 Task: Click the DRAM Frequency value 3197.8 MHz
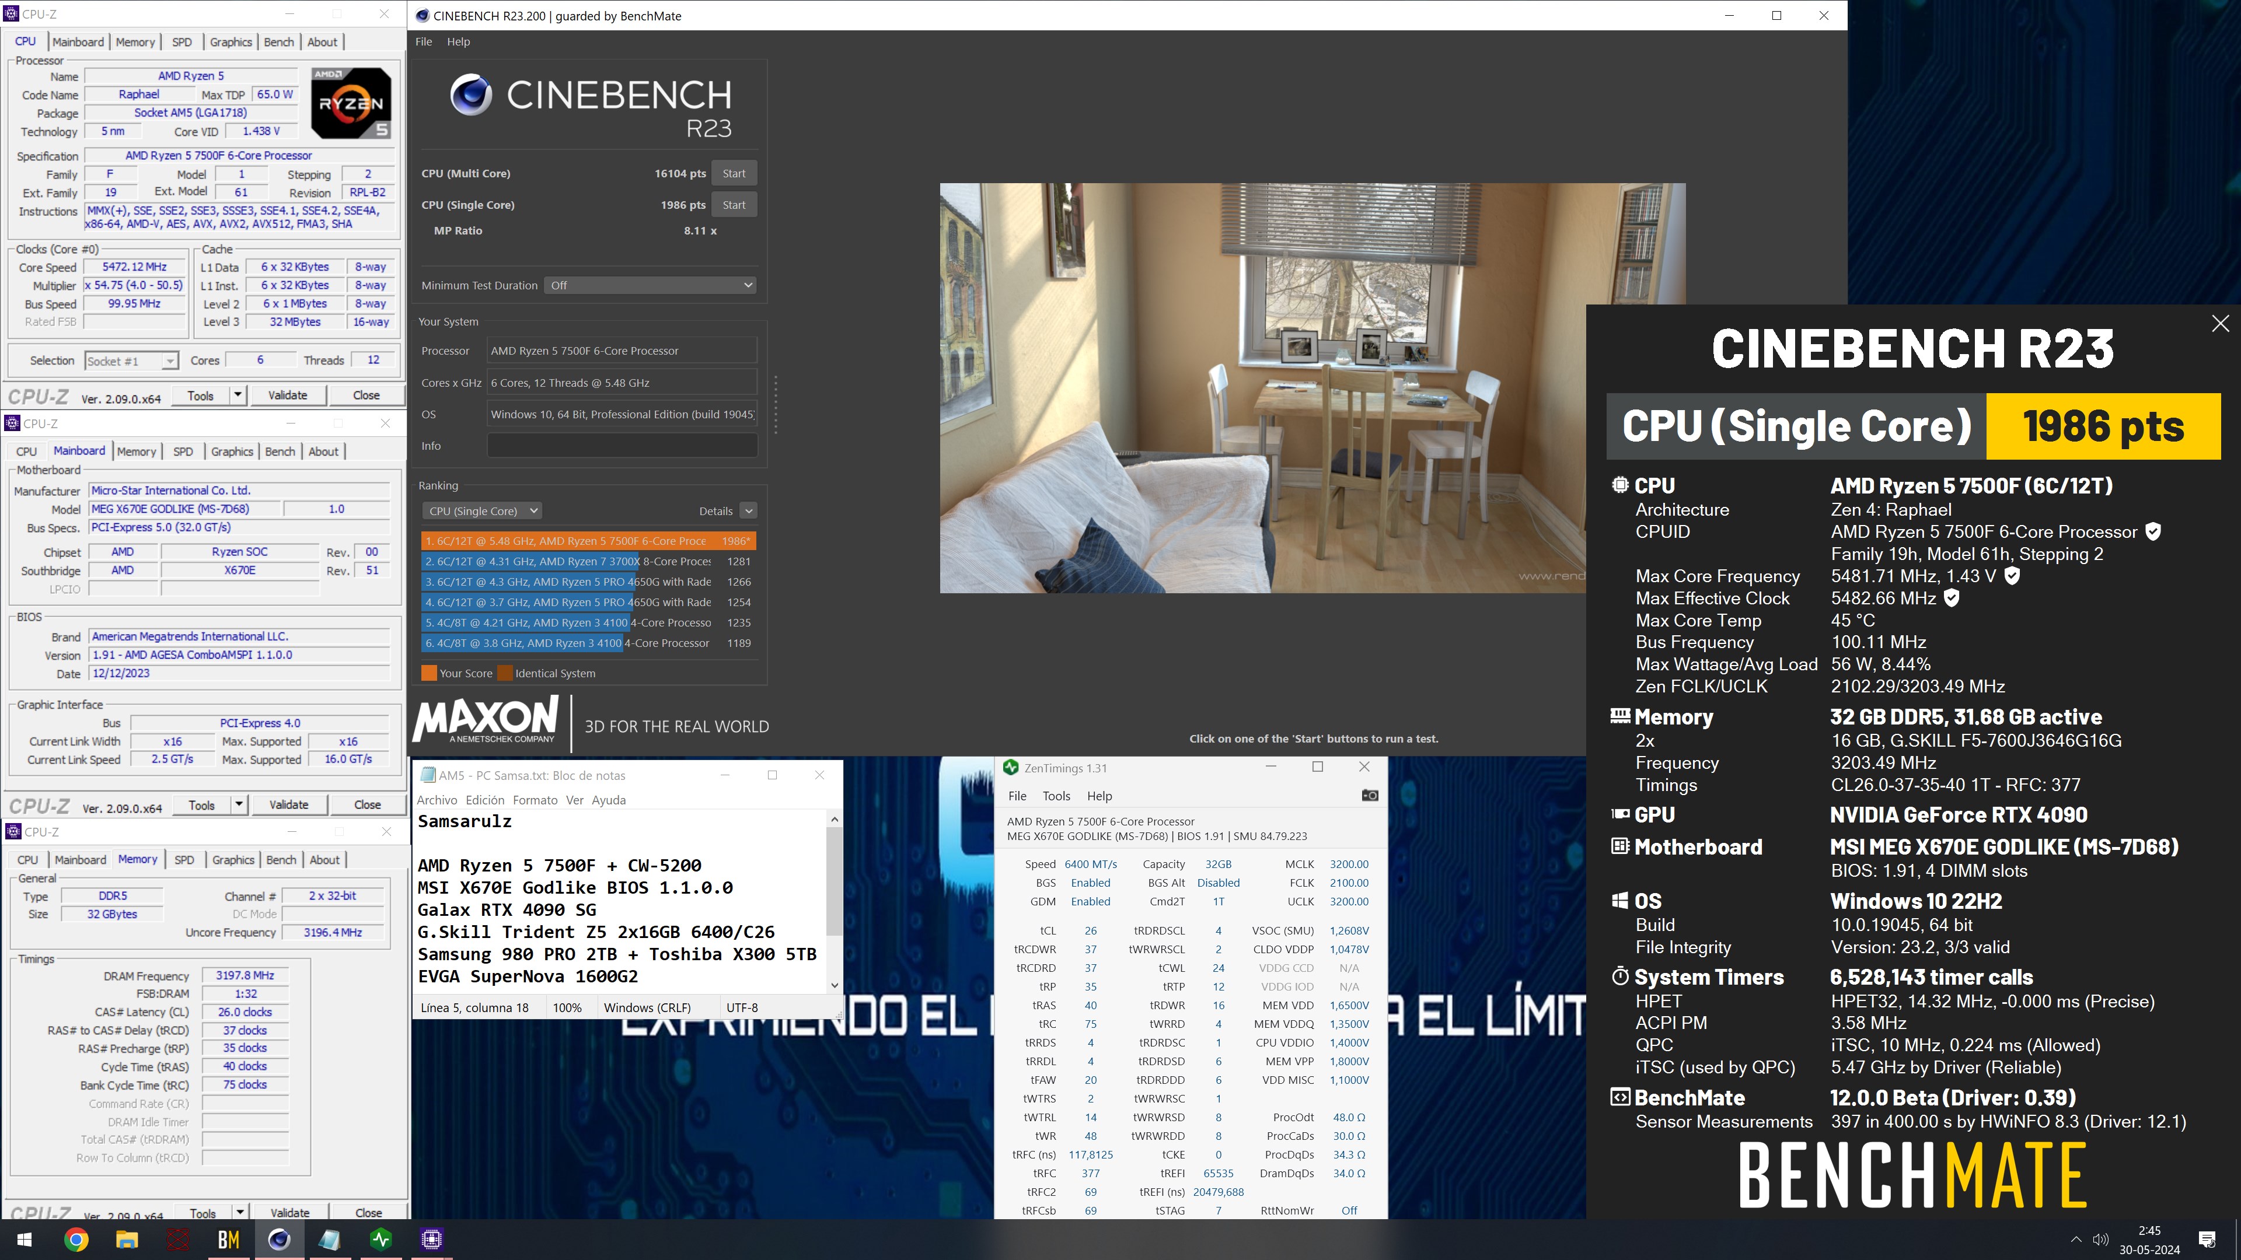point(245,975)
